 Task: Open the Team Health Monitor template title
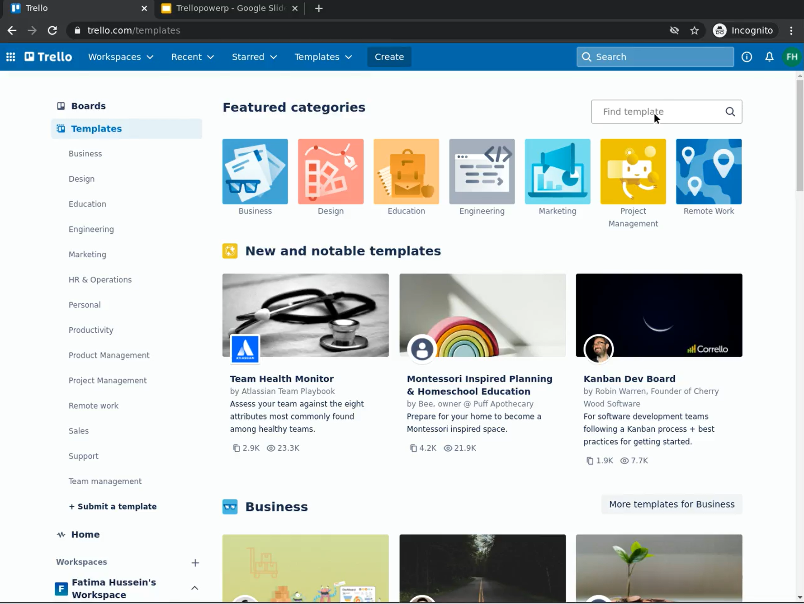click(282, 379)
